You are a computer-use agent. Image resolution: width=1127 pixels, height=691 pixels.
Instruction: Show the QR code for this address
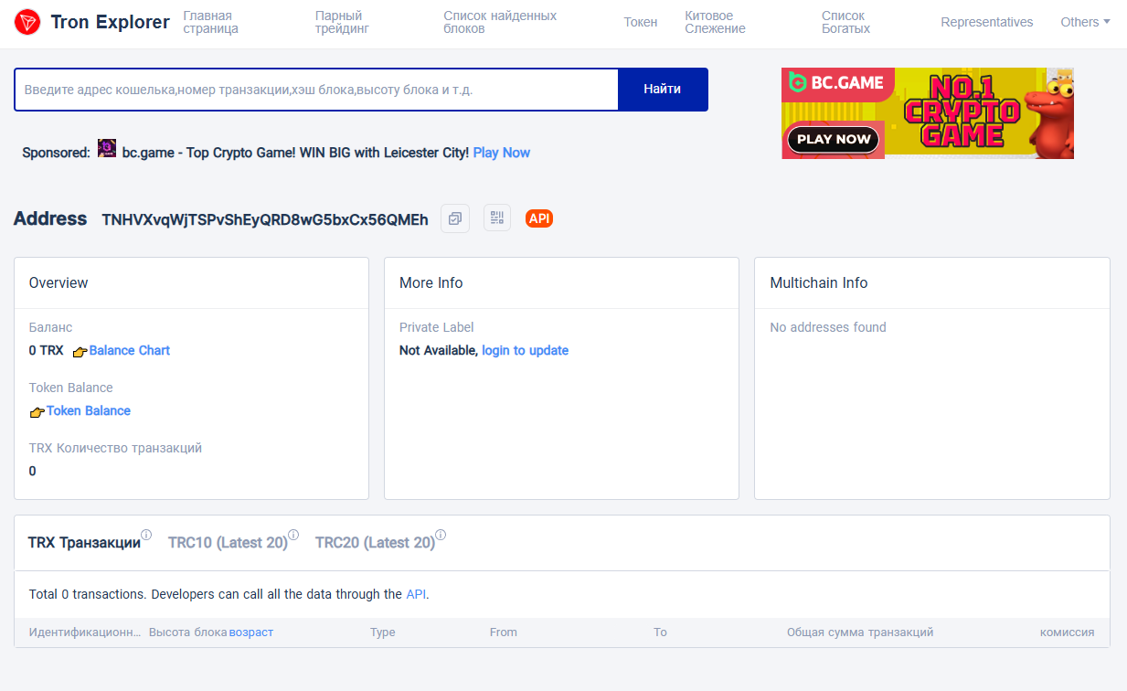click(497, 218)
